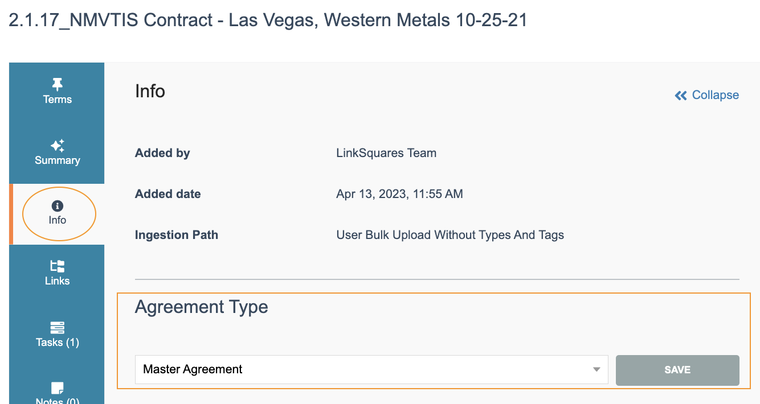This screenshot has height=404, width=760.
Task: Click the LinkSquares Team added-by value
Action: [x=386, y=153]
